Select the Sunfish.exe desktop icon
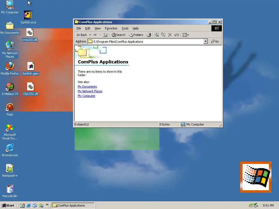 coord(28,17)
